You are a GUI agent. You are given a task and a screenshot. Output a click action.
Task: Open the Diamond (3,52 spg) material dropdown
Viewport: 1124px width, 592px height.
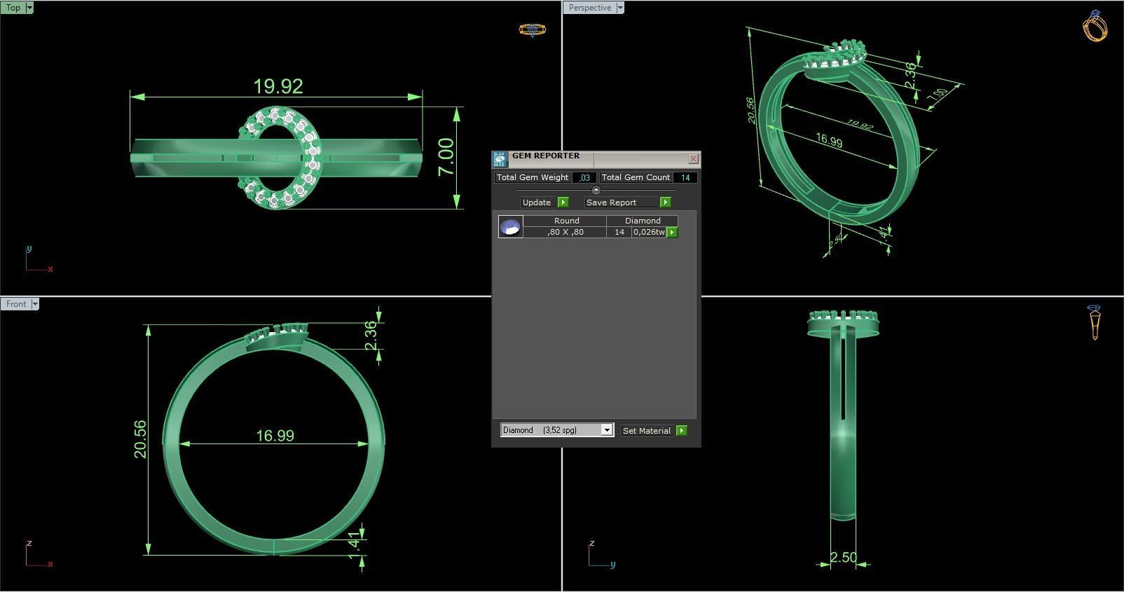click(557, 430)
